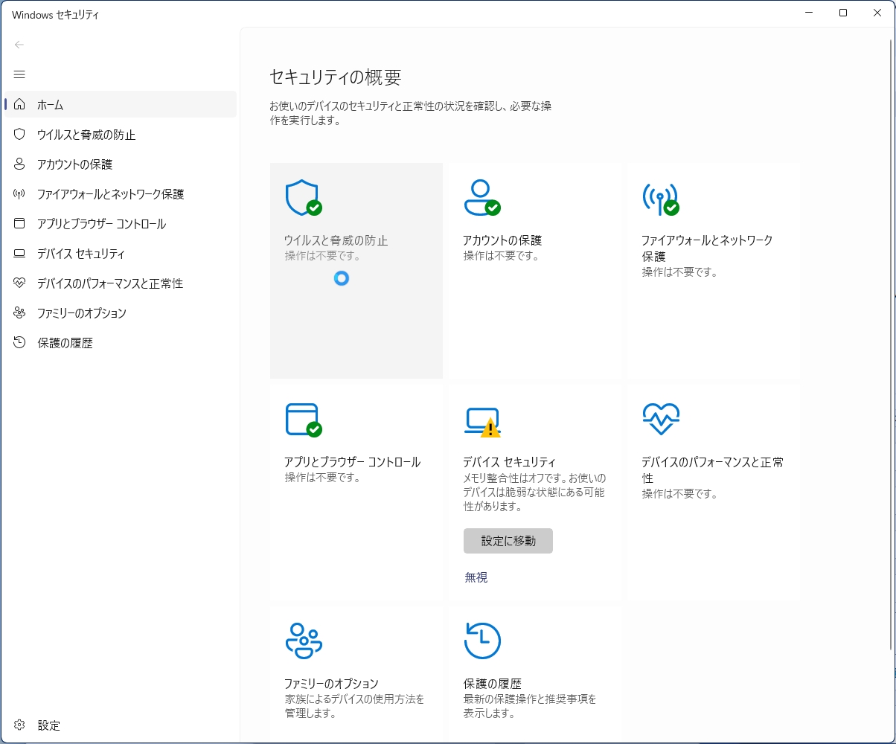This screenshot has width=896, height=744.
Task: Click the virus and threat shield icon tile
Action: click(x=303, y=198)
